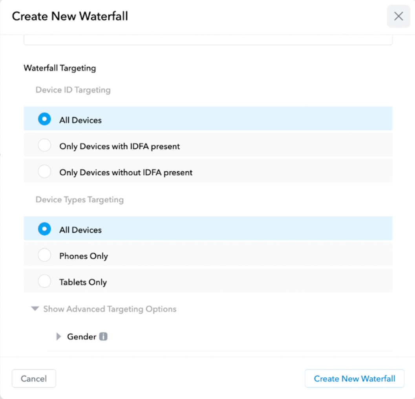Choose the Tablets Only radio circle
The width and height of the screenshot is (415, 399).
click(x=44, y=281)
